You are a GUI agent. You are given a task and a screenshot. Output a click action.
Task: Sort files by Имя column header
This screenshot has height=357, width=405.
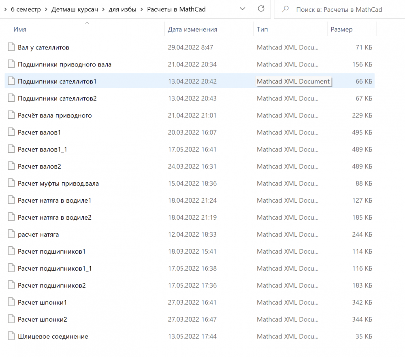coord(20,29)
